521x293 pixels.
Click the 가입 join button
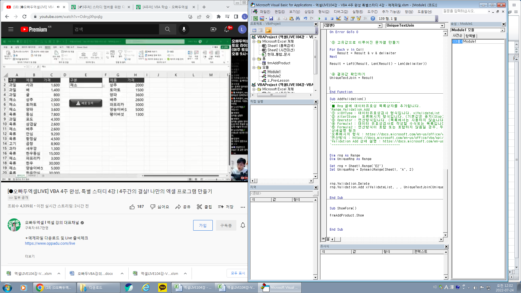203,225
